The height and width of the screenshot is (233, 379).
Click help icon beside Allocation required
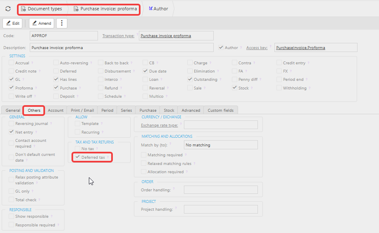tap(187, 172)
